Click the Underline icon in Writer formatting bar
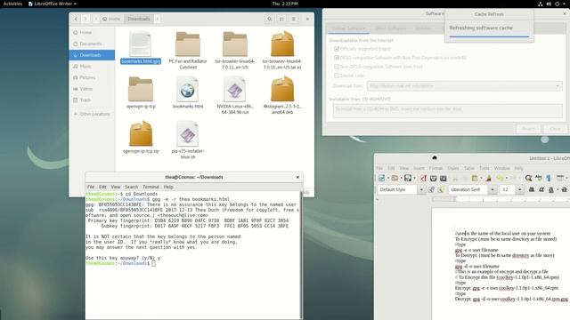 point(551,189)
